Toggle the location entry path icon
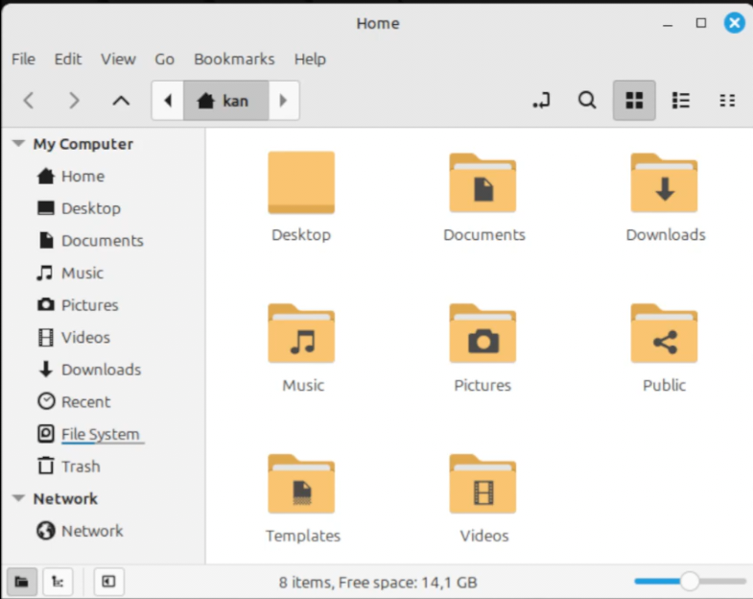 (x=542, y=101)
